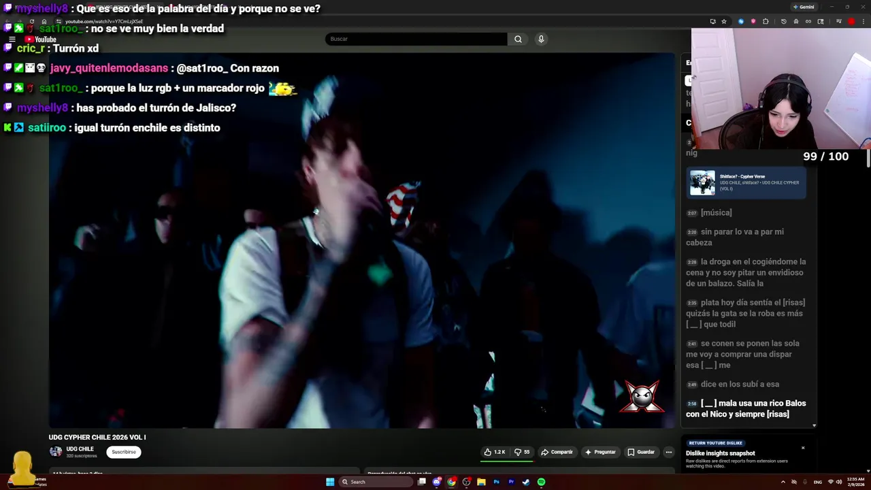The width and height of the screenshot is (871, 490).
Task: Jump to transcript line 'plata hoy día sentía'
Action: pyautogui.click(x=746, y=313)
